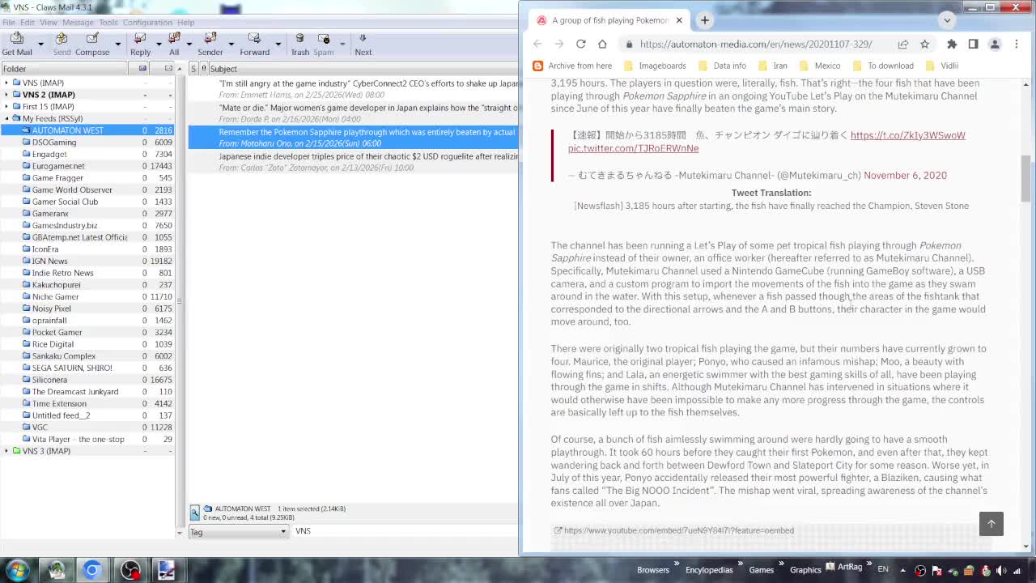This screenshot has height=583, width=1036.
Task: Click the Compose message icon
Action: click(x=92, y=43)
